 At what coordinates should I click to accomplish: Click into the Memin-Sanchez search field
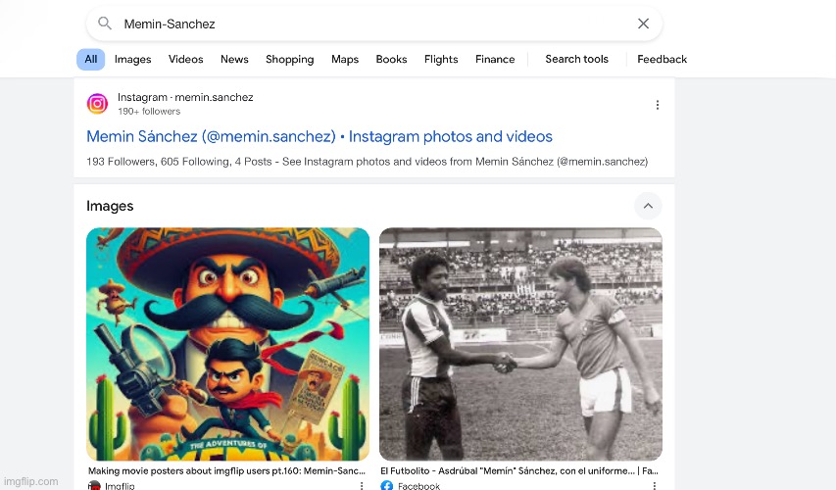click(372, 24)
